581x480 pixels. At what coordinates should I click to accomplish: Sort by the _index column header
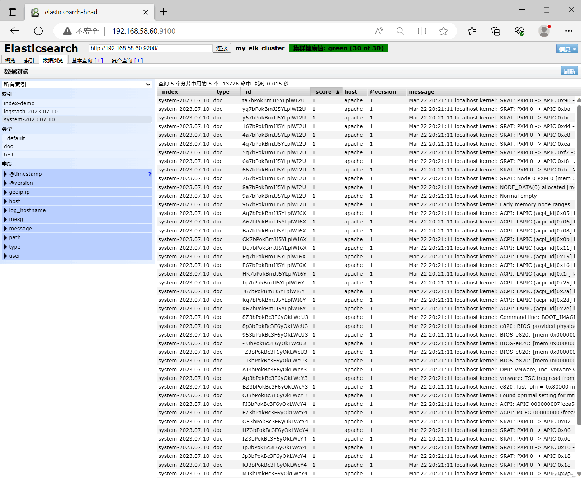[x=184, y=92]
